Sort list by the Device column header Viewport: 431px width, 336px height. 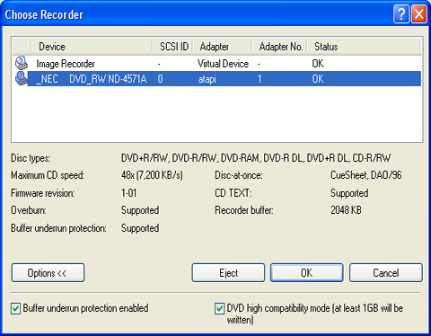pos(92,47)
